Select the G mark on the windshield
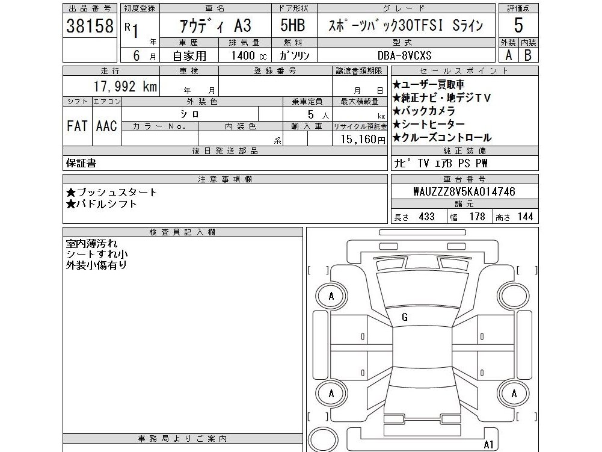 coord(404,317)
